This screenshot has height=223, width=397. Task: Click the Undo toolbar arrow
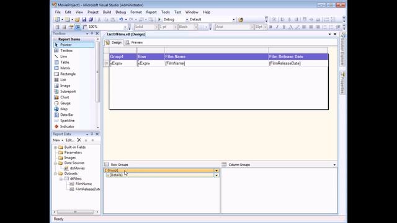tap(122, 19)
